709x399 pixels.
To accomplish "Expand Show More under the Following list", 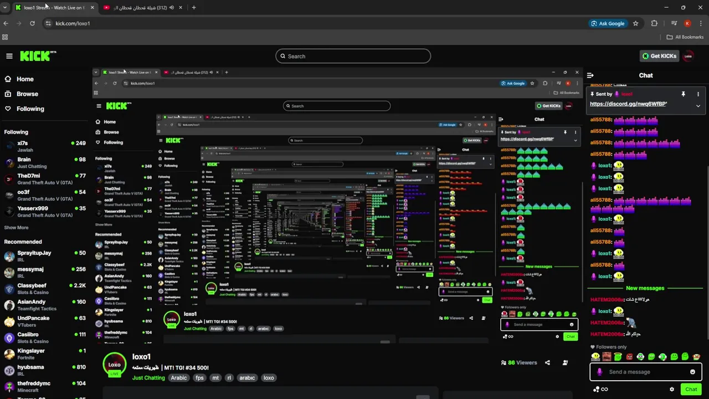I will pos(16,228).
